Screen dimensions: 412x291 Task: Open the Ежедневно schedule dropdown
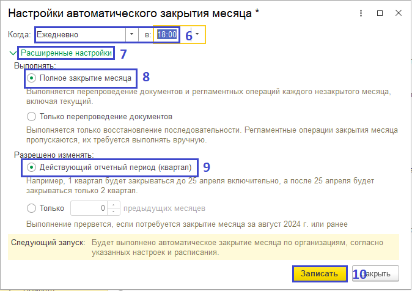132,34
